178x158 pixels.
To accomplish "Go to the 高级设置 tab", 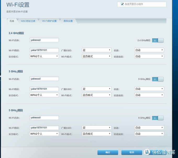I will pyautogui.click(x=68, y=21).
